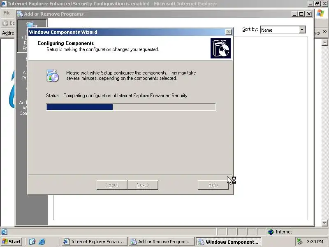Click the configuration progress bar
This screenshot has width=329, height=247.
(x=131, y=107)
